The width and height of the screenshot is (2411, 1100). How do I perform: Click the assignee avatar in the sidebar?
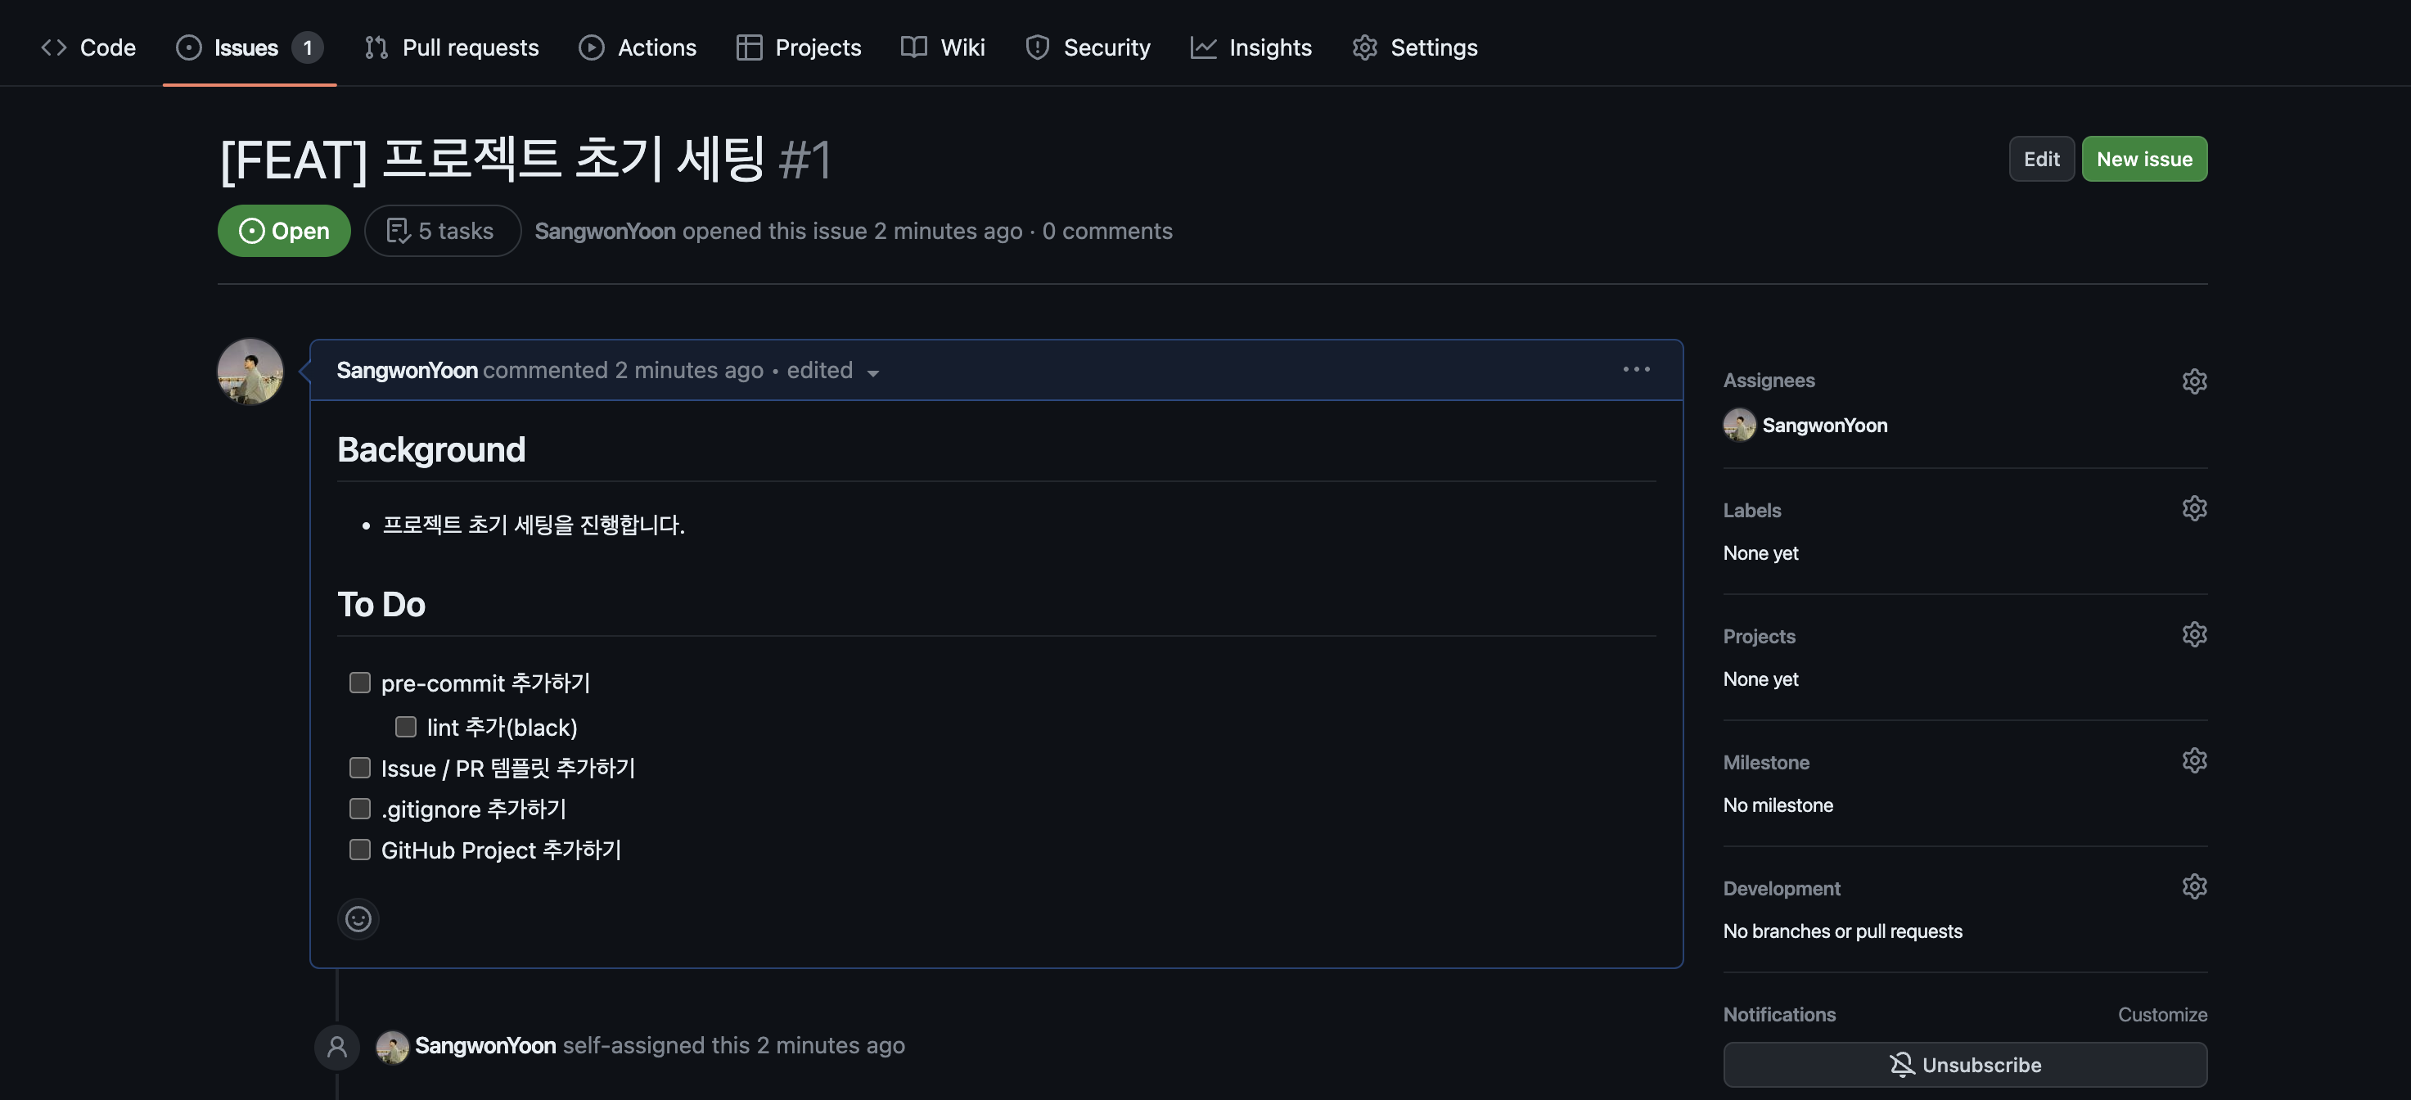tap(1739, 424)
